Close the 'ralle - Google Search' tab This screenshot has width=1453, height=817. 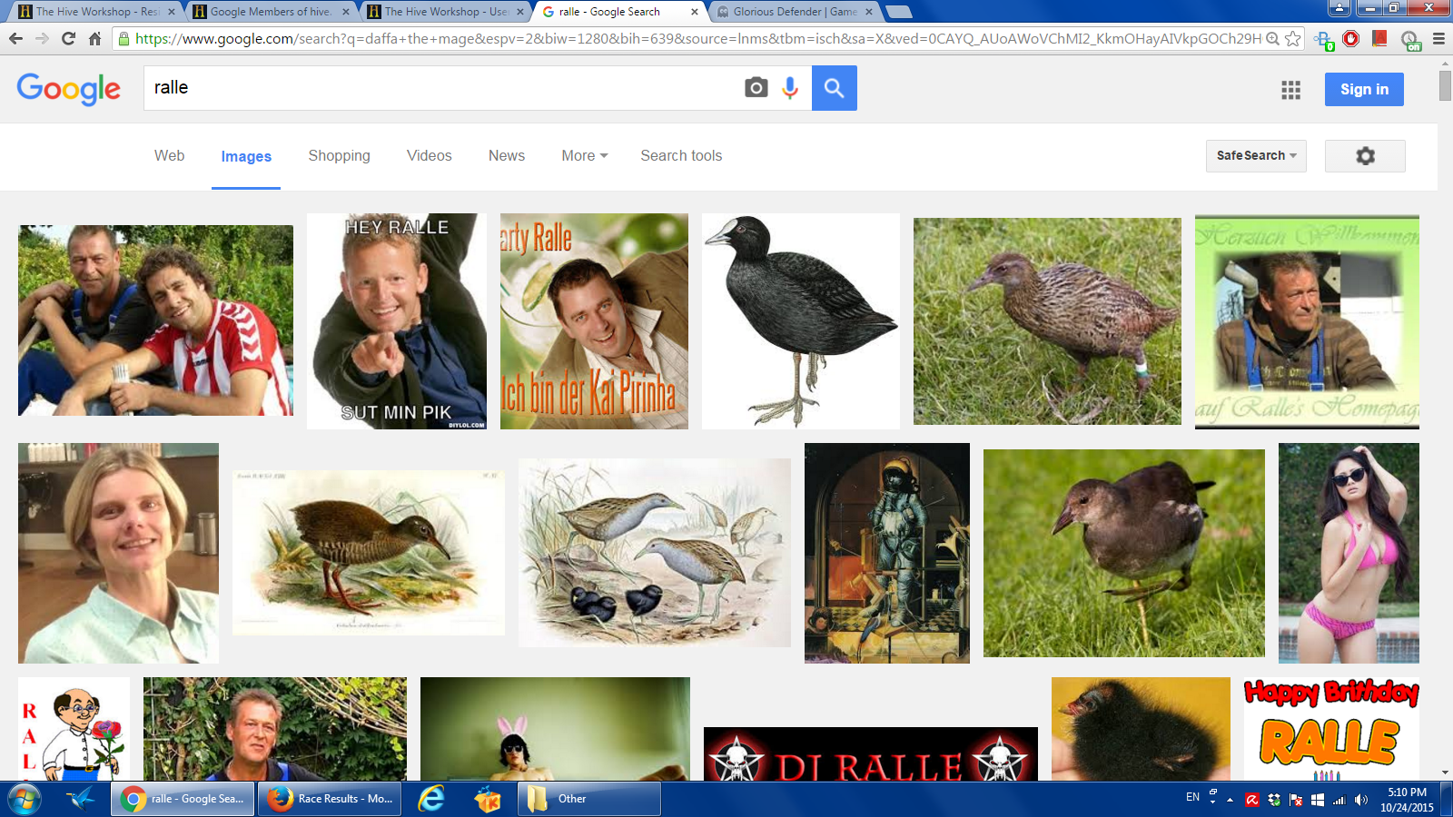(x=694, y=12)
